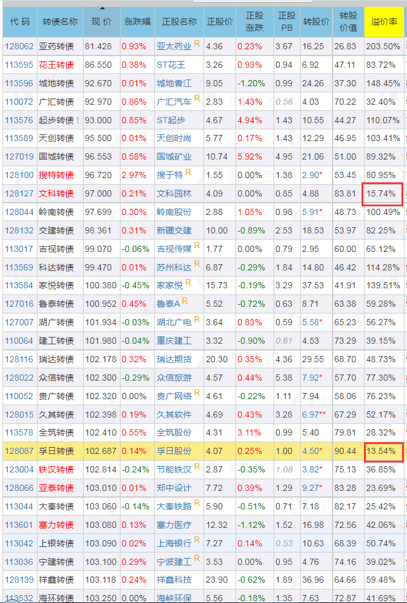This screenshot has width=407, height=603.
Task: Click the R icon beside 吉视传媒
Action: coord(197,246)
